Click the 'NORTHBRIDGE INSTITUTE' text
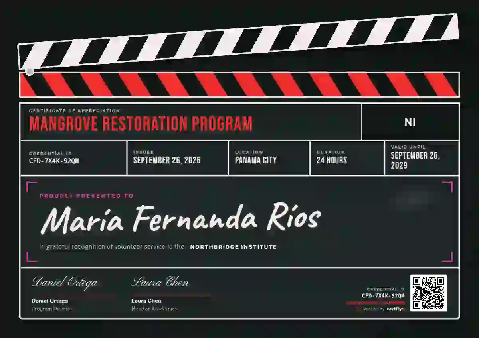The image size is (479, 338). pos(234,247)
